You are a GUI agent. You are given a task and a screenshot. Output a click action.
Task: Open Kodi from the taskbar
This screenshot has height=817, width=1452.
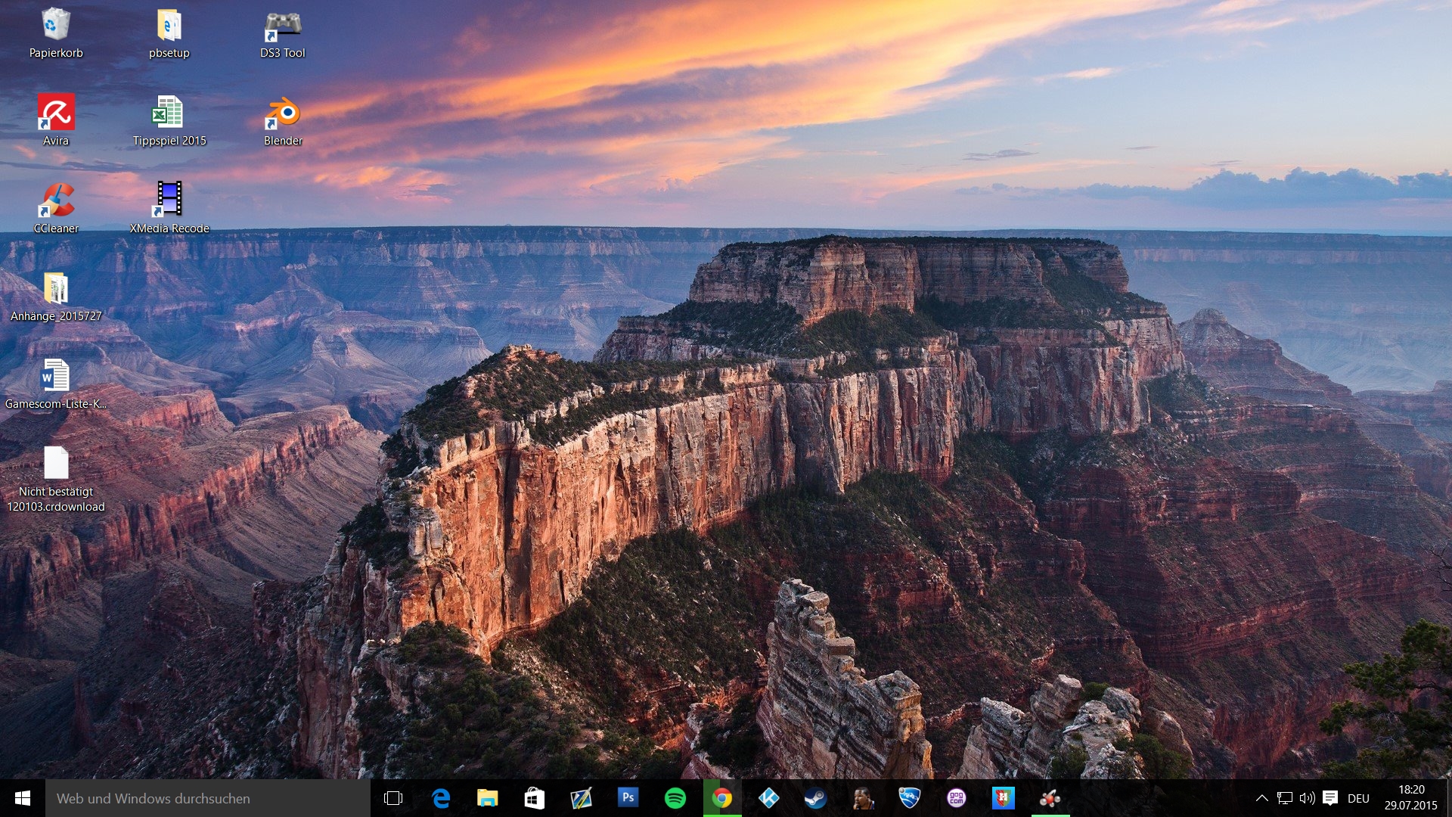(x=768, y=798)
